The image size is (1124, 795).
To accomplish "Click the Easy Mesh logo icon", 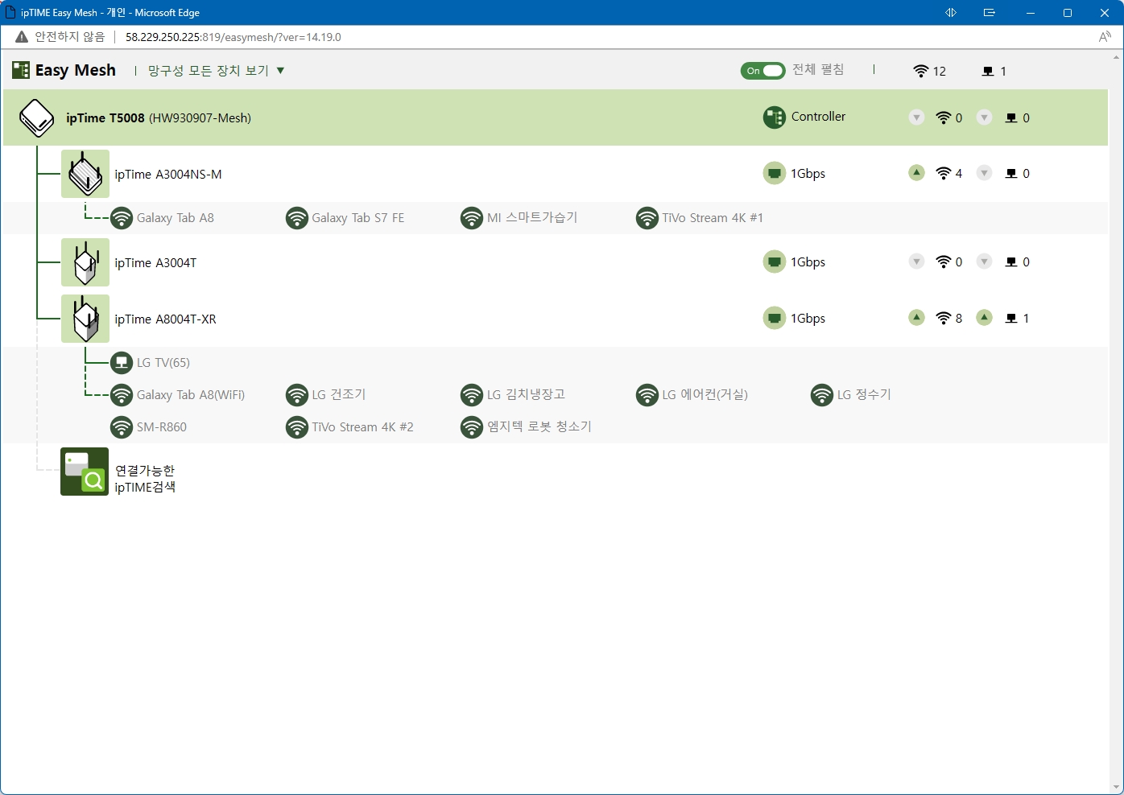I will 21,70.
